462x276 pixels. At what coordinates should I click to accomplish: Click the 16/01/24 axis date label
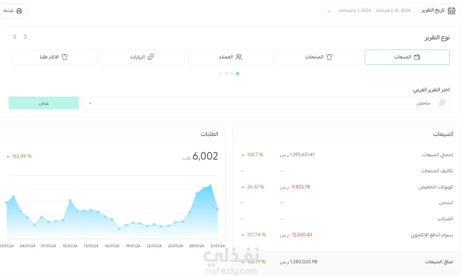112,246
